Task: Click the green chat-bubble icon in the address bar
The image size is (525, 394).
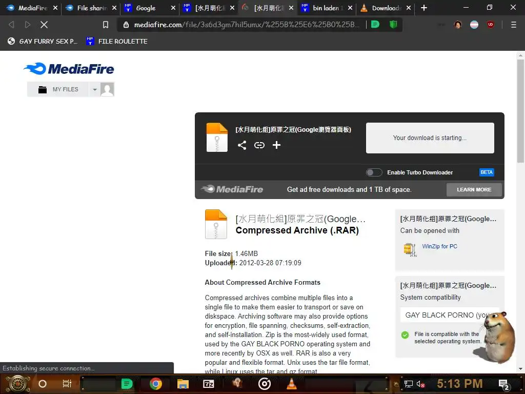Action: click(x=375, y=24)
